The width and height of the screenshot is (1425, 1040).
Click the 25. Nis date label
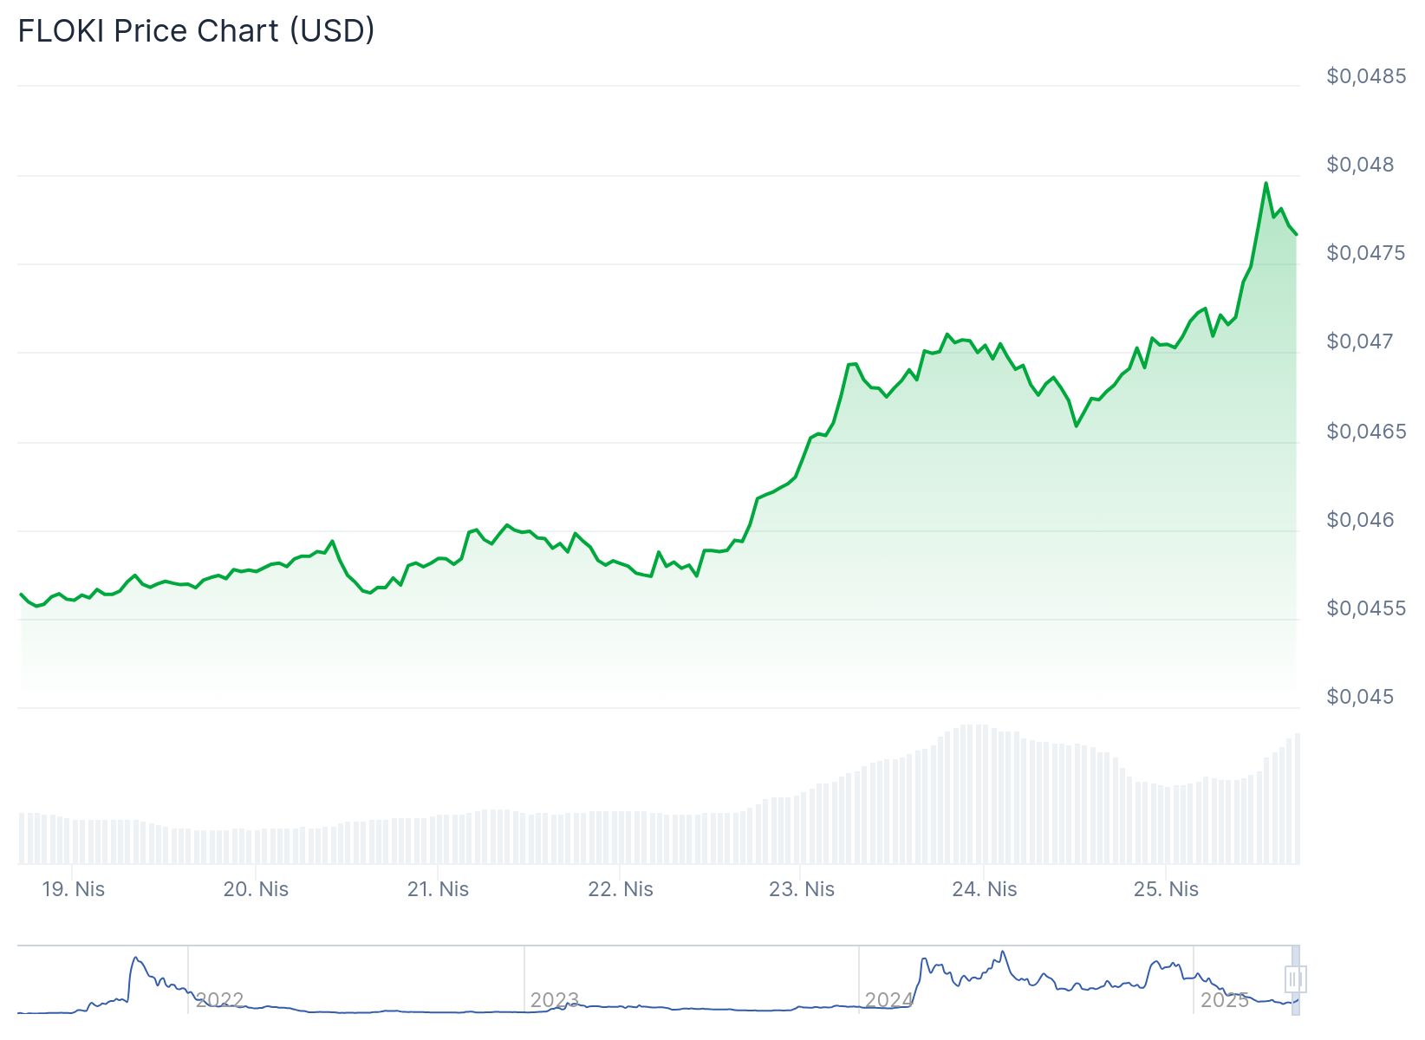point(1167,889)
